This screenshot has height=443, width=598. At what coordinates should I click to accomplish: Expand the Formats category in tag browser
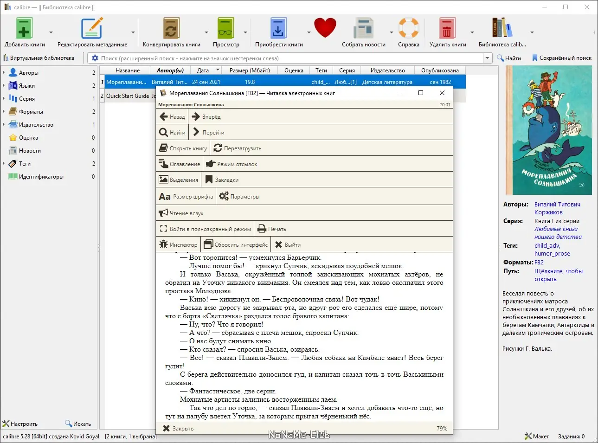(x=4, y=112)
